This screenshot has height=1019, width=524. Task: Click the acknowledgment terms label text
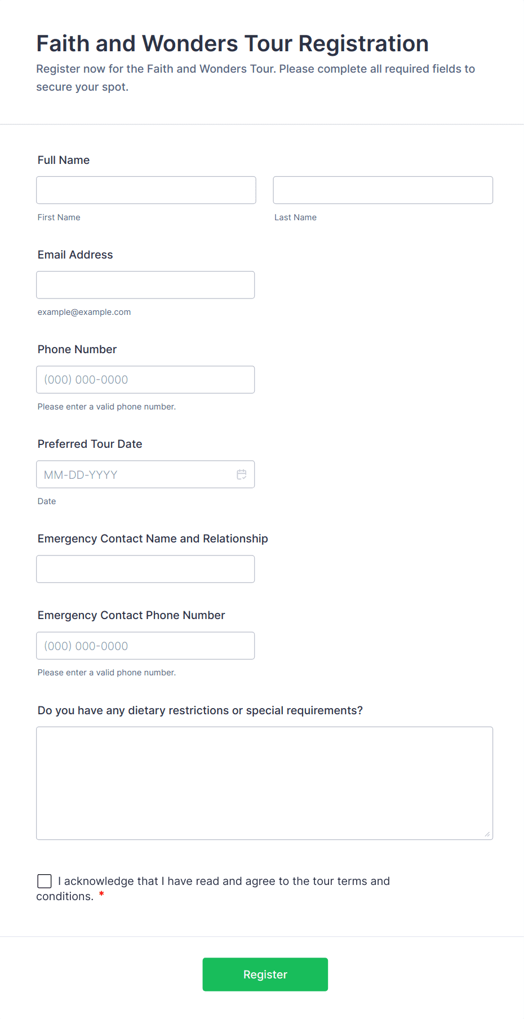pyautogui.click(x=213, y=888)
